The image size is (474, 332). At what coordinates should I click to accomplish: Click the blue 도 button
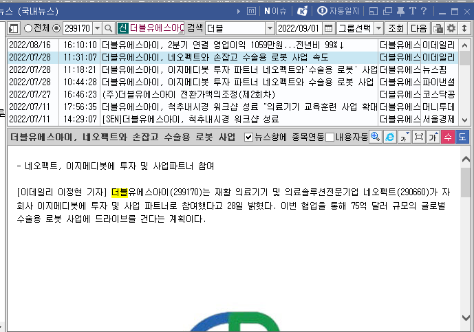click(462, 137)
